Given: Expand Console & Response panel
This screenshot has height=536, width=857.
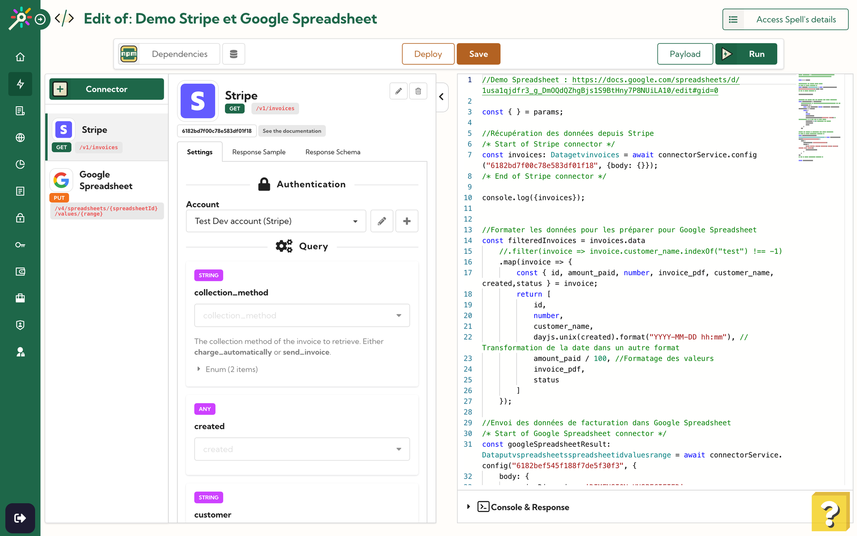Looking at the screenshot, I should coord(518,507).
